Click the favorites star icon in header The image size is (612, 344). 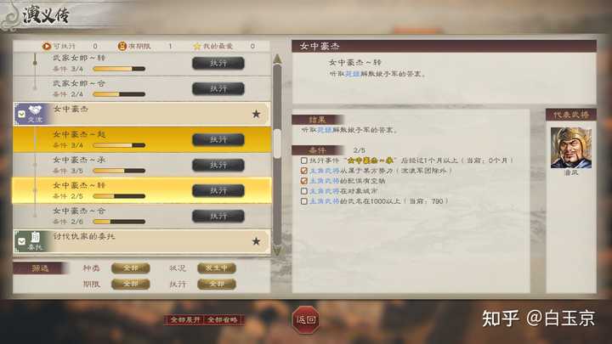(197, 46)
